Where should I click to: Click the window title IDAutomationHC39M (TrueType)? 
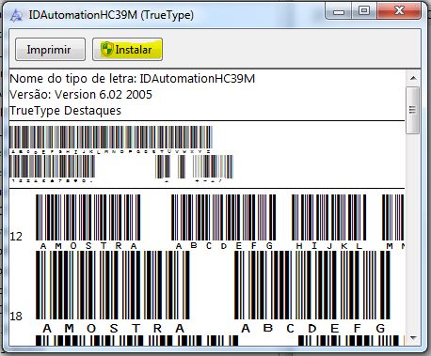(x=111, y=15)
